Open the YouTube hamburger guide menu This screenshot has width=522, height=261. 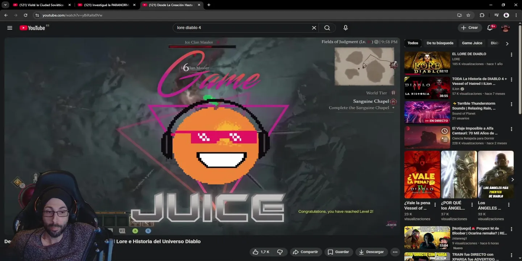click(10, 28)
